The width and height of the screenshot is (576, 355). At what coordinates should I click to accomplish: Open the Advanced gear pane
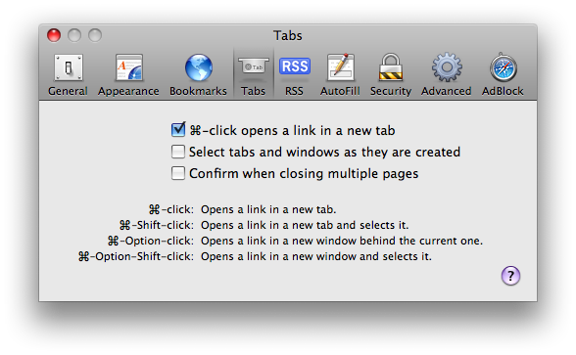(447, 74)
